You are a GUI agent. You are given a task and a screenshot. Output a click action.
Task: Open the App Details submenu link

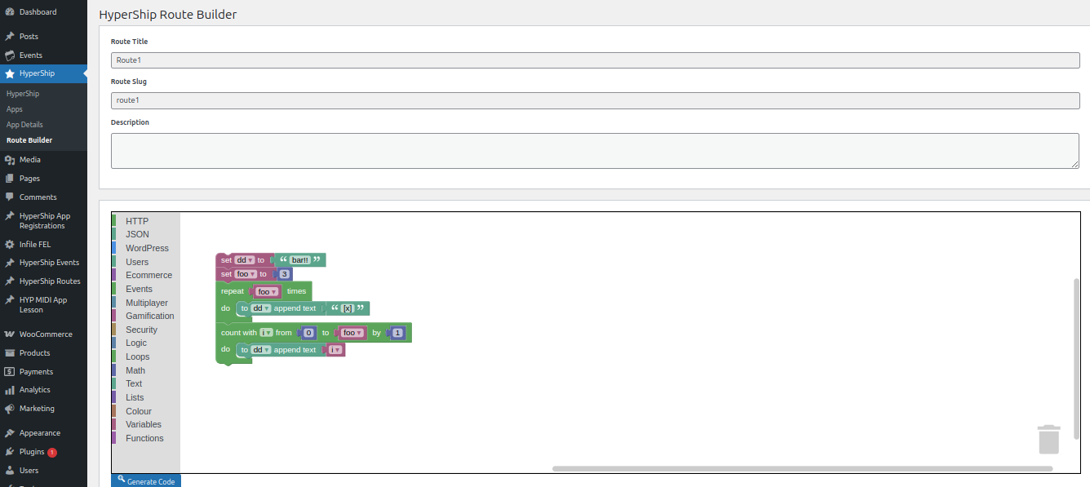tap(24, 125)
